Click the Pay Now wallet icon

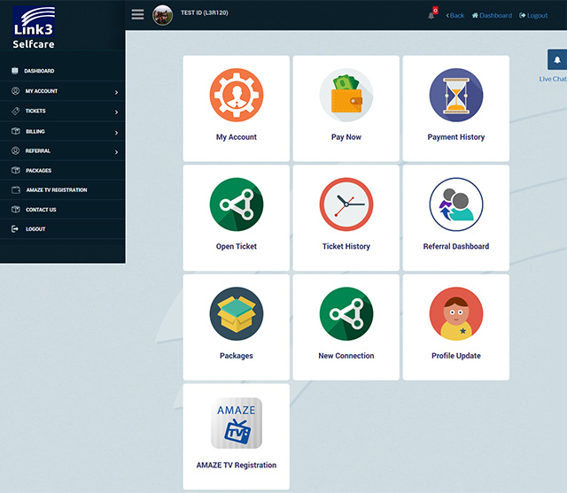346,96
